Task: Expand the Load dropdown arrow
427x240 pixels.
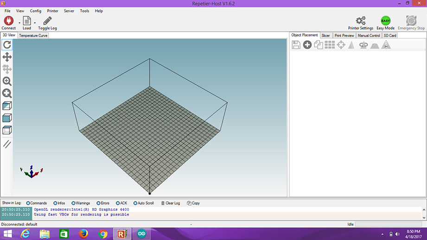Action: point(35,23)
